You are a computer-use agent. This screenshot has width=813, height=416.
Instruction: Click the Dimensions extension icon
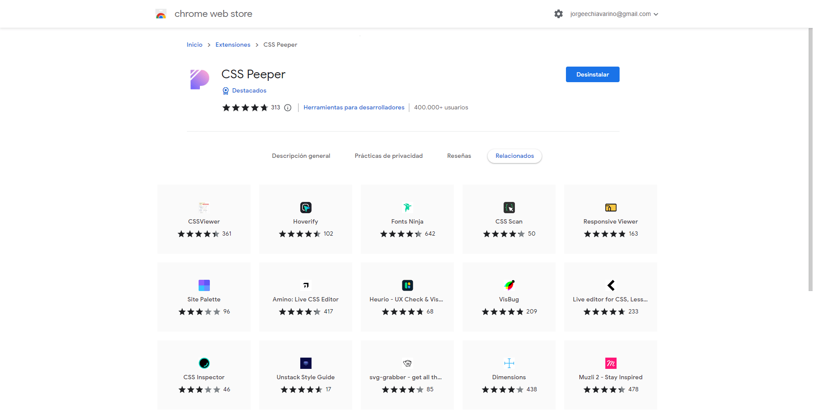(x=509, y=363)
